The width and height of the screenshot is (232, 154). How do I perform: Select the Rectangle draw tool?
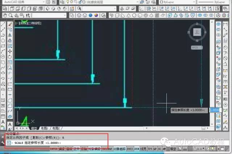click(3, 46)
